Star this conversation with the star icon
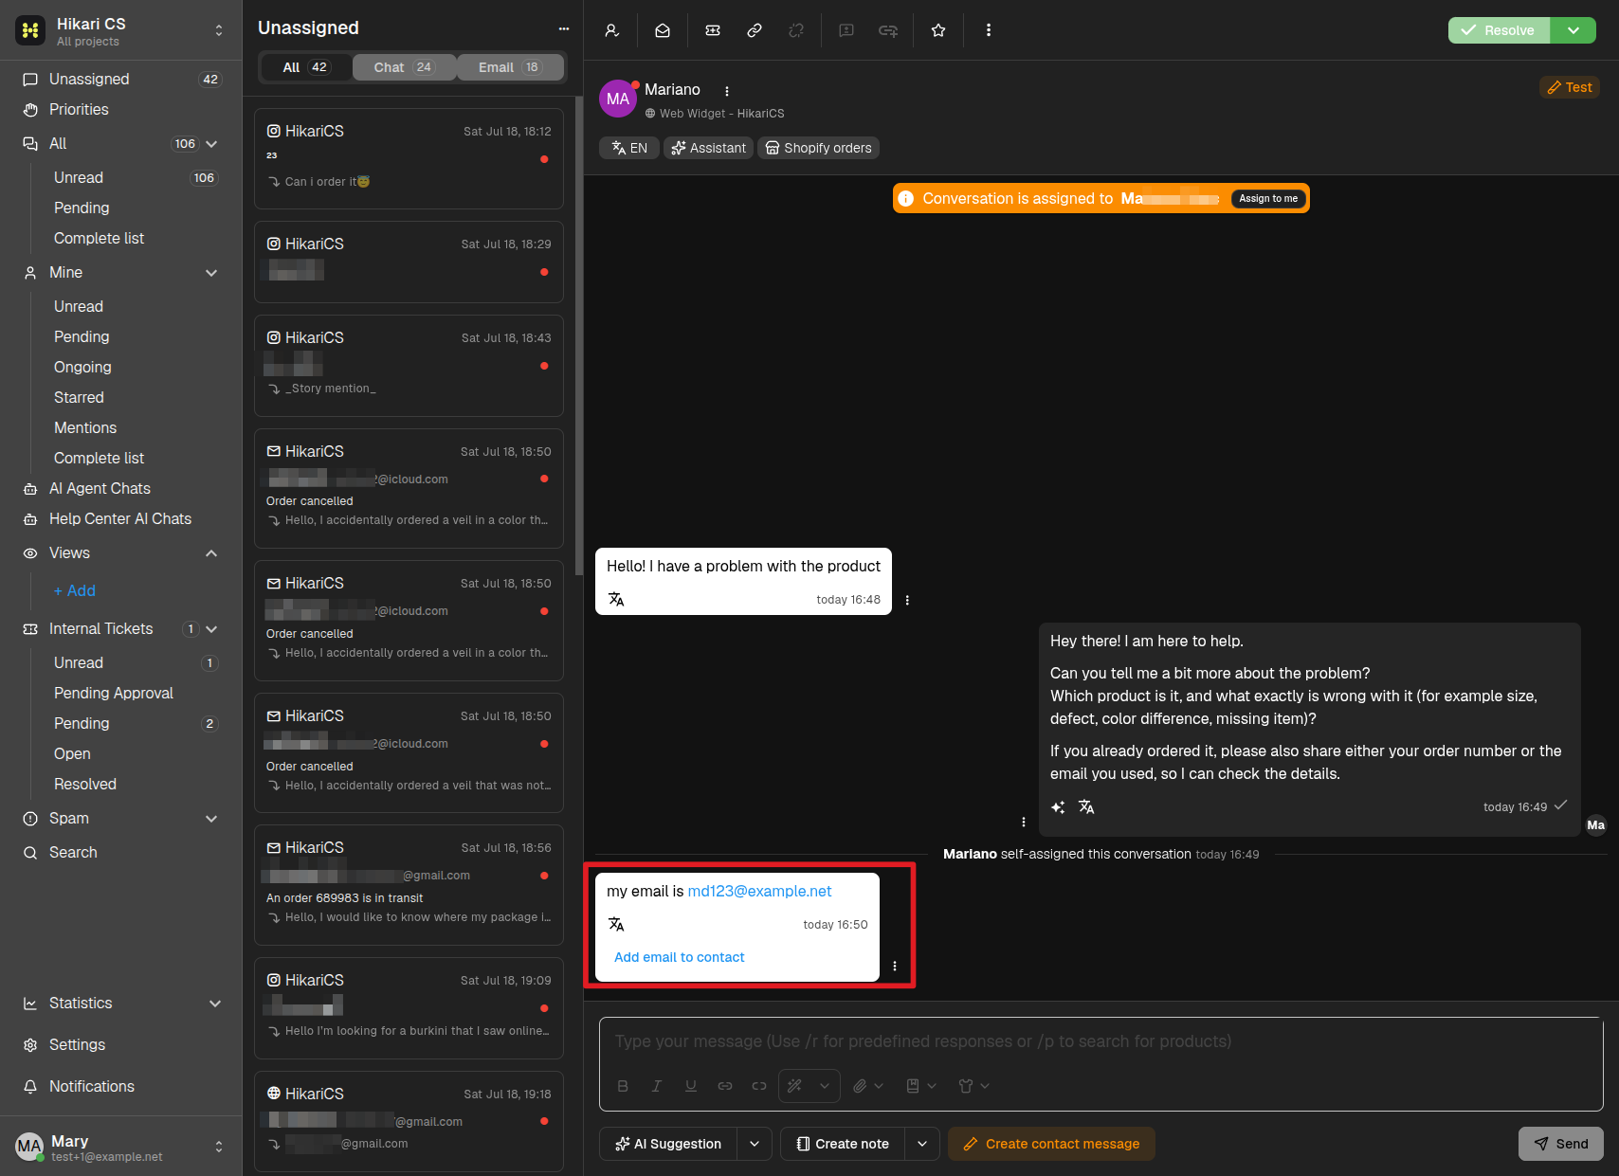1619x1176 pixels. (x=938, y=30)
